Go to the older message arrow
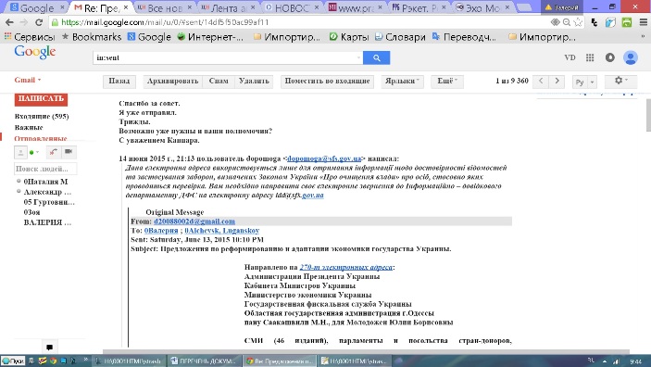Image resolution: width=651 pixels, height=367 pixels. click(x=557, y=81)
